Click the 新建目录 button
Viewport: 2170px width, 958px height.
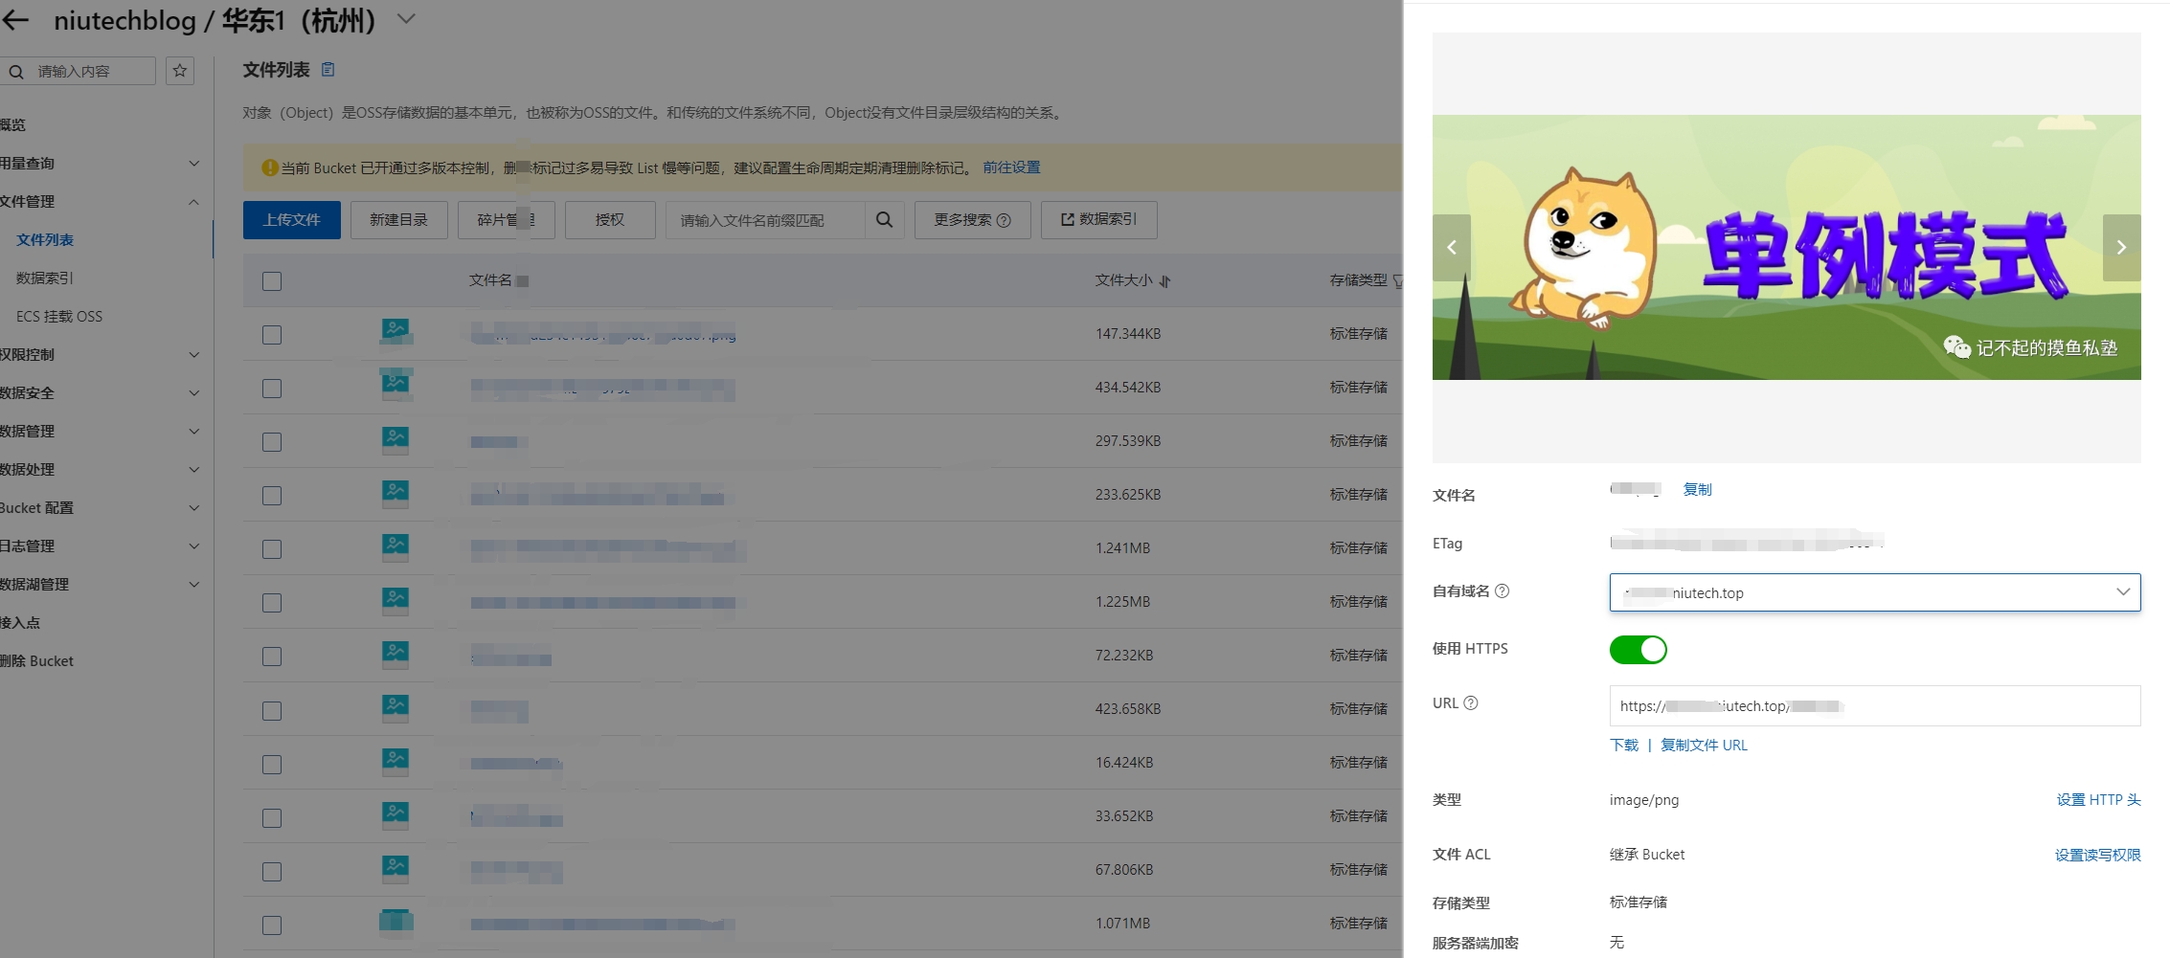(399, 220)
